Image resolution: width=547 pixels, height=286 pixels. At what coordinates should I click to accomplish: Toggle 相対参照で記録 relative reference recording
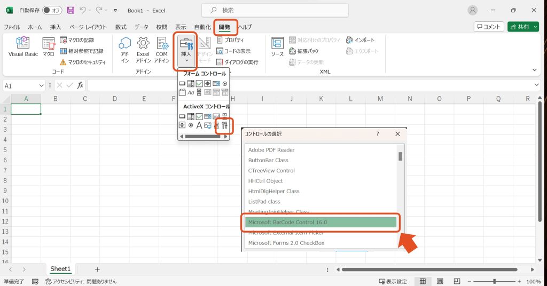[x=81, y=51]
